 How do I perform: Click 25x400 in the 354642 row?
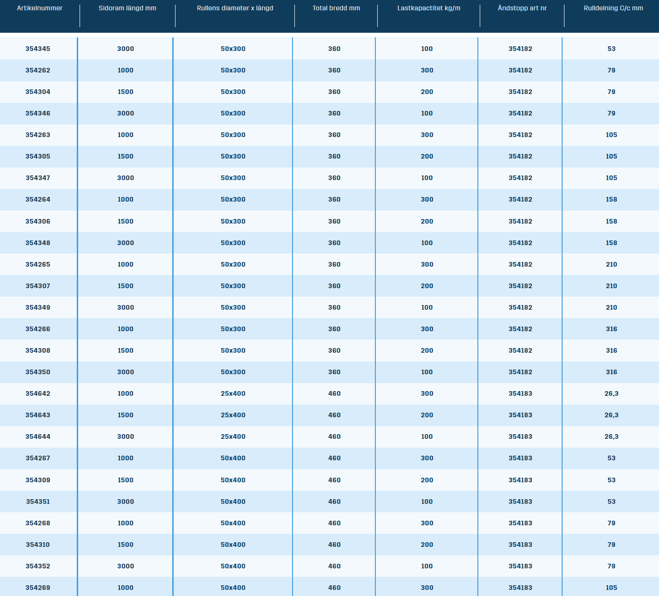(233, 393)
